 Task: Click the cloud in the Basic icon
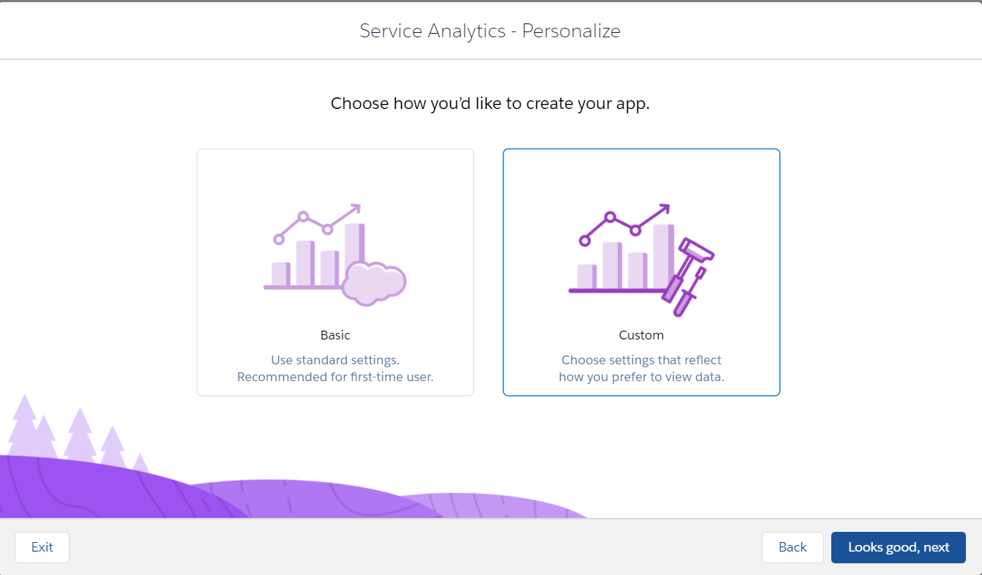click(374, 284)
